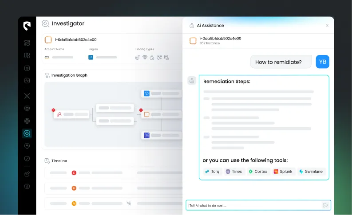Focus the 'Tell AI what to do next' field
Viewport: 352px width, 215px height.
[x=258, y=205]
